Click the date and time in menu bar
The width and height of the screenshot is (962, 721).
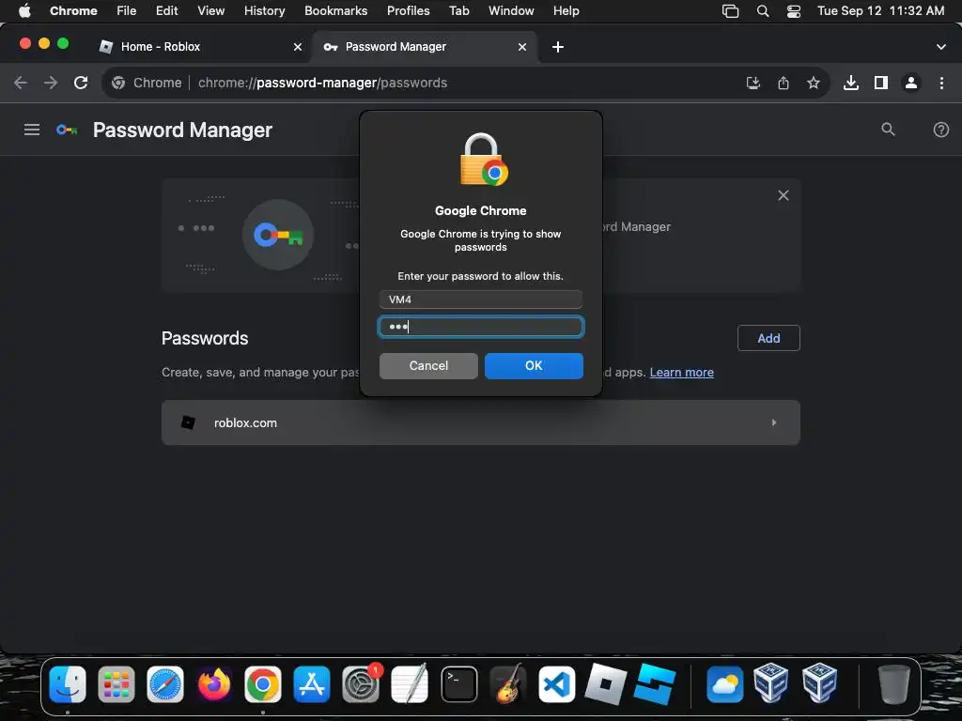click(x=880, y=10)
